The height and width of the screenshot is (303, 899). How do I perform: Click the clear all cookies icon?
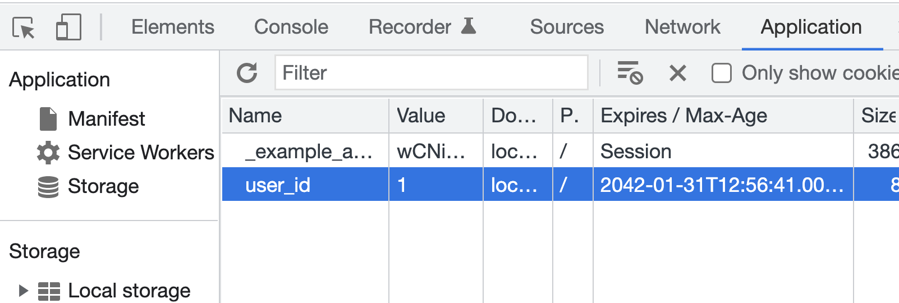point(630,73)
